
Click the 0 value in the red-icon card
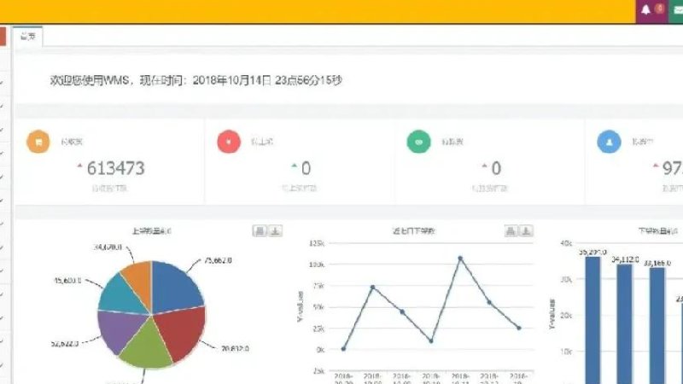coord(306,168)
